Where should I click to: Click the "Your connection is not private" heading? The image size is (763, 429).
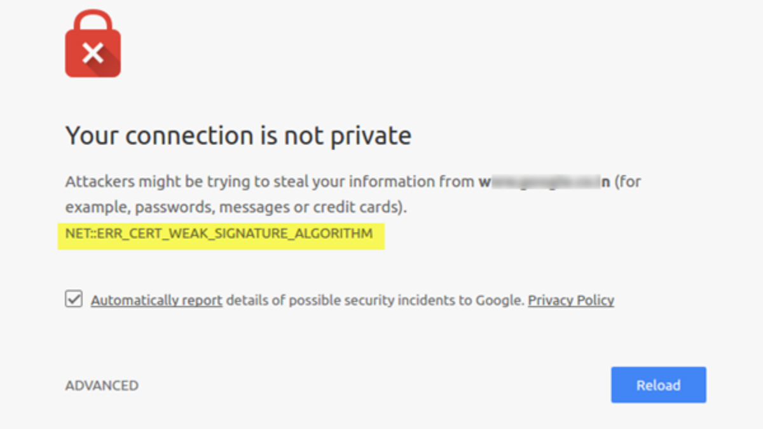(x=238, y=135)
